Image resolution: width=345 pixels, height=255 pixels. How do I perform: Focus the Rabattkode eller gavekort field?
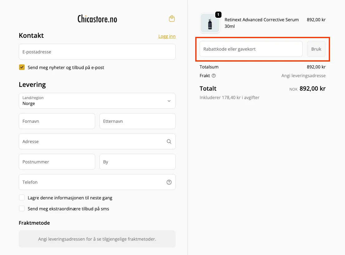pos(251,49)
